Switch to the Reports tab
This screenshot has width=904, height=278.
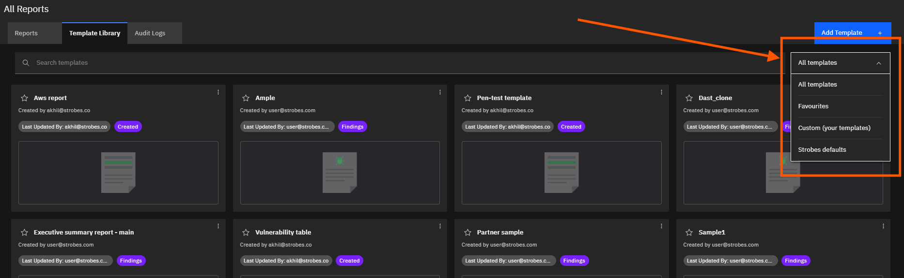point(34,33)
